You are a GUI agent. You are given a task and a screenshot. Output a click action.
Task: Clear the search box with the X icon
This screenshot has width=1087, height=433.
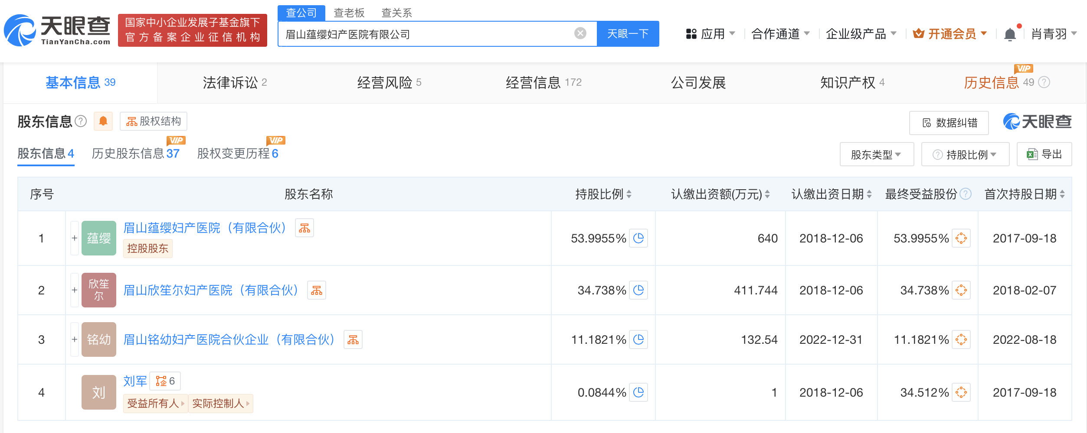[x=580, y=33]
